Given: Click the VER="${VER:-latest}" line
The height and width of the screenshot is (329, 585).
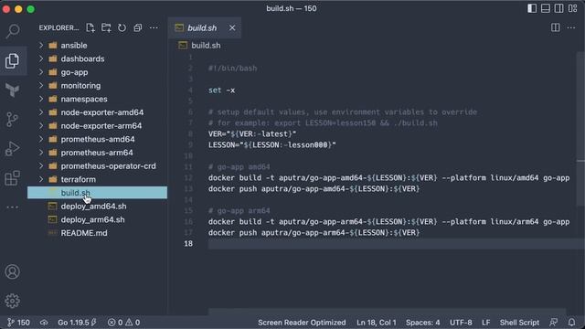Looking at the screenshot, I should point(252,134).
